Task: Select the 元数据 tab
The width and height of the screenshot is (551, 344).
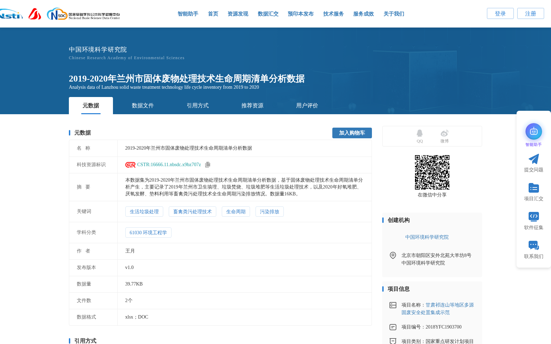Action: [x=91, y=106]
